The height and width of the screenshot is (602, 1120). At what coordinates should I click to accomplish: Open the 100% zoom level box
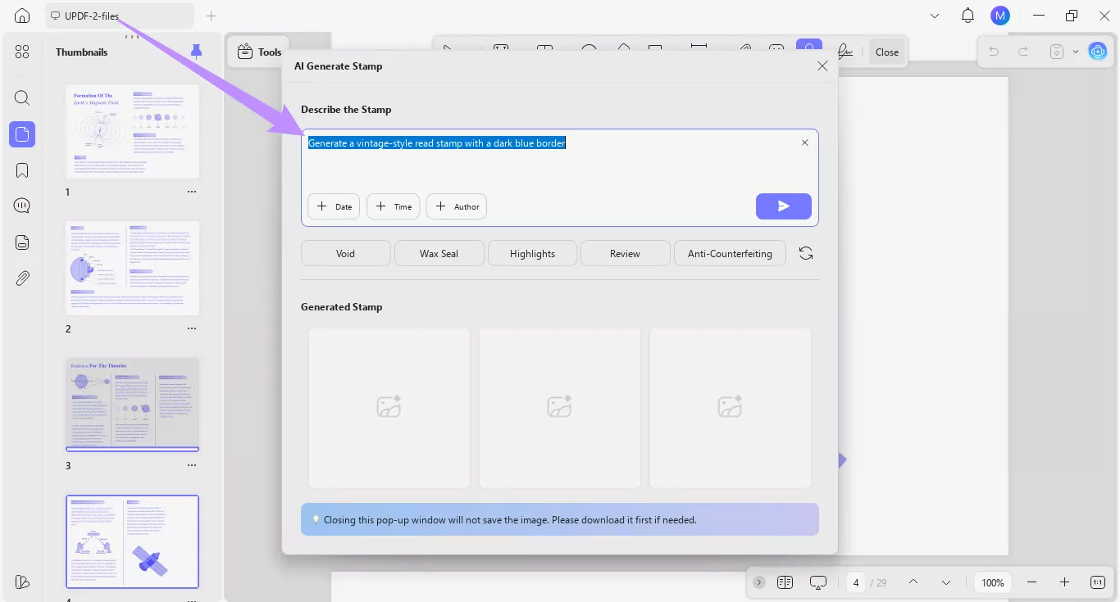[993, 582]
